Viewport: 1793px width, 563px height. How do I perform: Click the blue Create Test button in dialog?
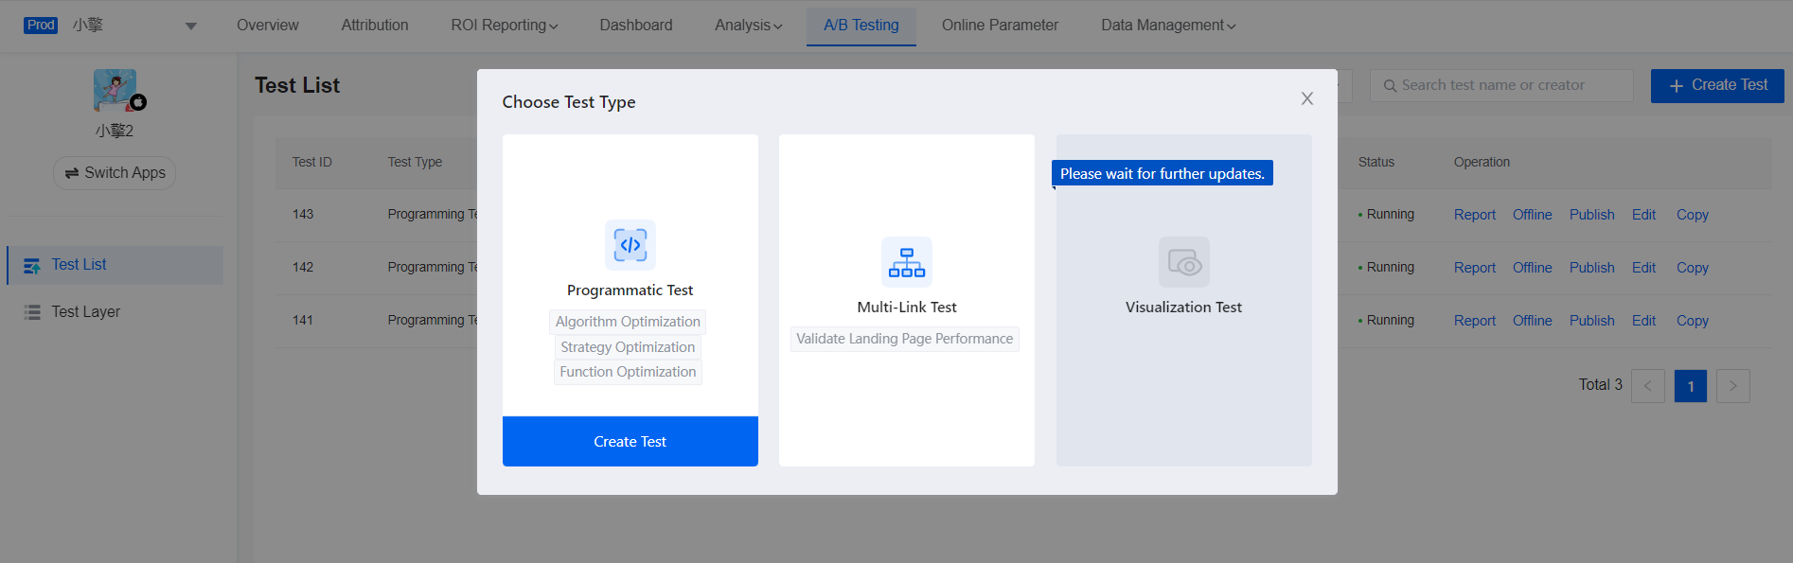630,442
